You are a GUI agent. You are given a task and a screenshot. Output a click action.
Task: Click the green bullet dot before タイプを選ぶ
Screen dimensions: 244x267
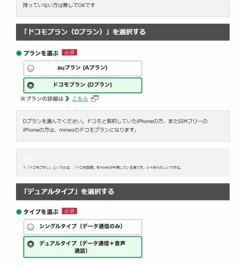click(x=19, y=212)
